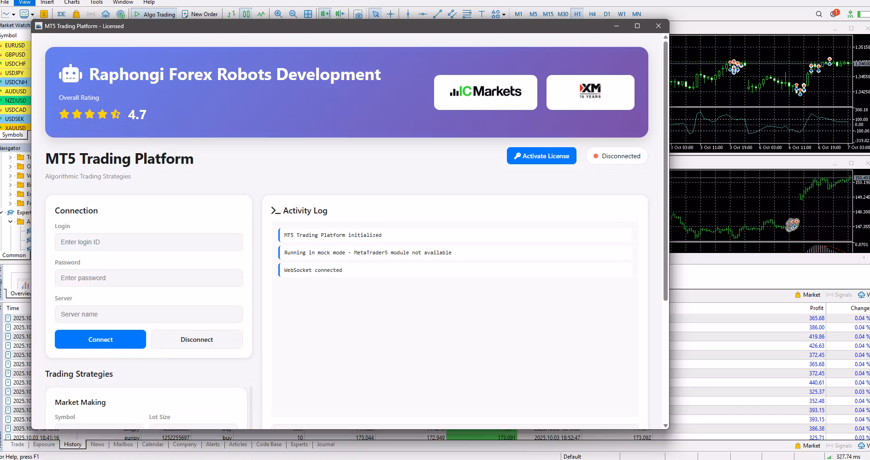Expand the sixth Navigator folder
This screenshot has width=870, height=460.
(11, 203)
